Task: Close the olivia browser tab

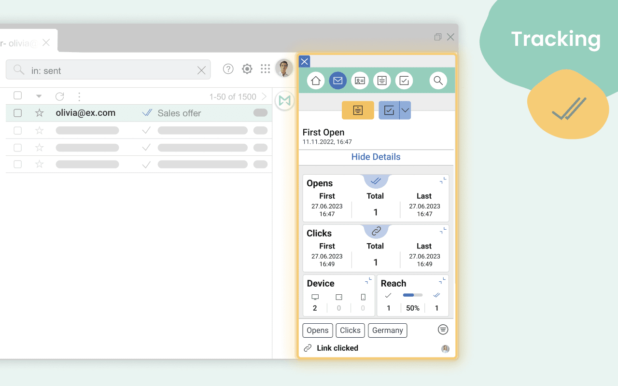Action: (46, 42)
